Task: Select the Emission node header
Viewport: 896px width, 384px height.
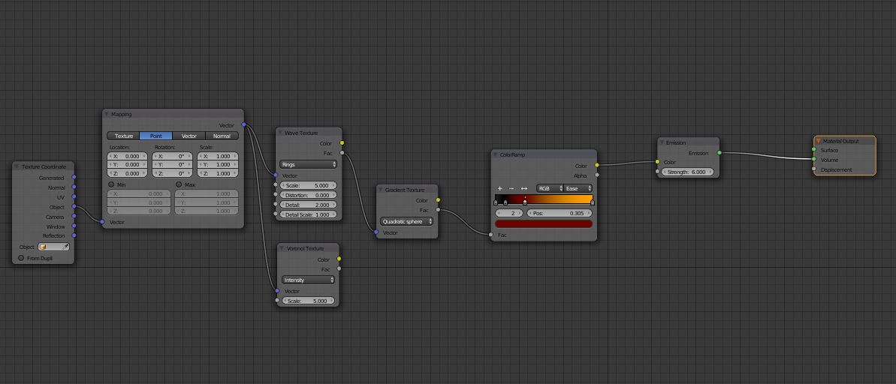Action: pos(689,142)
